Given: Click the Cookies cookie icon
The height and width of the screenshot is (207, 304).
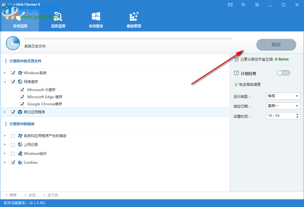Looking at the screenshot, I should (x=20, y=163).
